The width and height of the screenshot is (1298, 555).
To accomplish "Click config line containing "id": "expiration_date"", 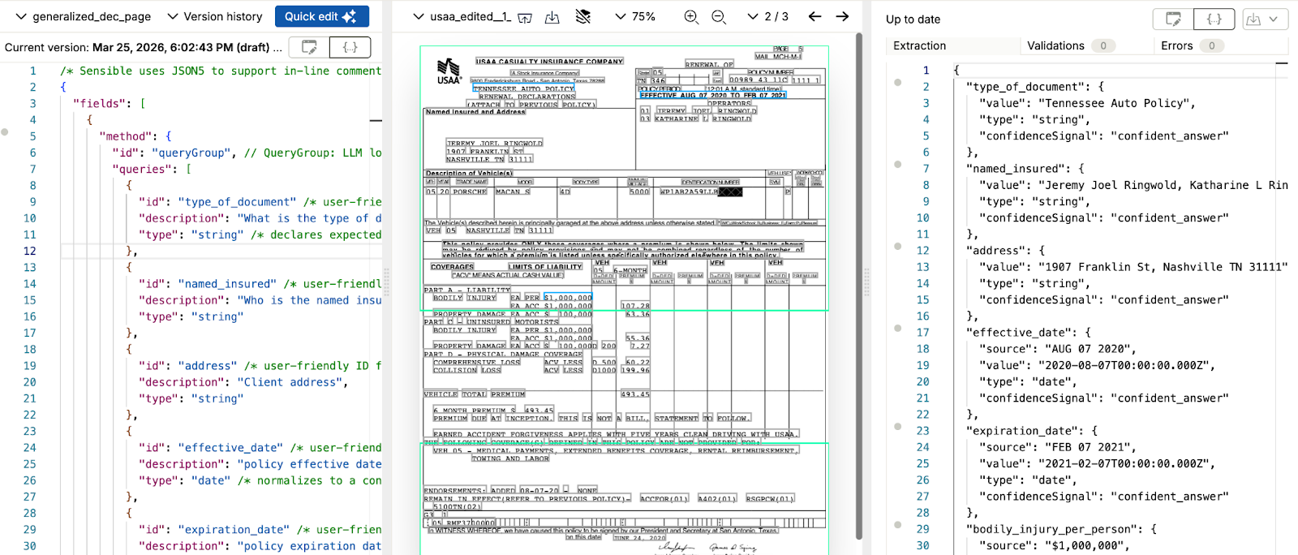I will click(260, 530).
